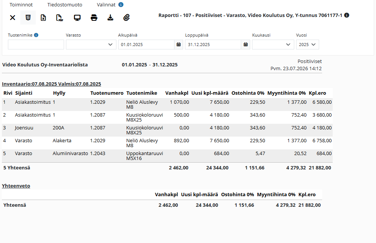
Task: Click the Inventaario:07.08.2025 Valmis link
Action: 52,84
